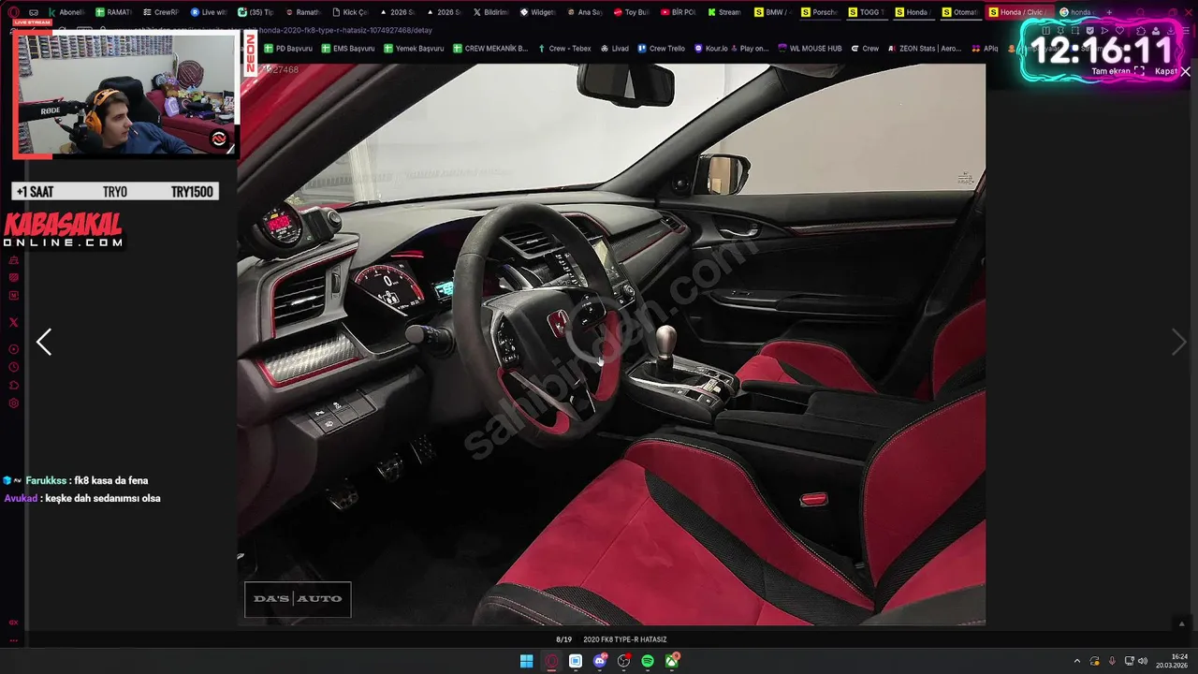Viewport: 1198px width, 674px height.
Task: Switch to the (35) Tip tab
Action: coord(255,12)
